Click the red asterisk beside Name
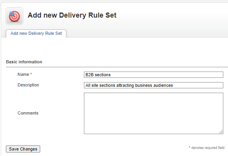 coord(31,74)
